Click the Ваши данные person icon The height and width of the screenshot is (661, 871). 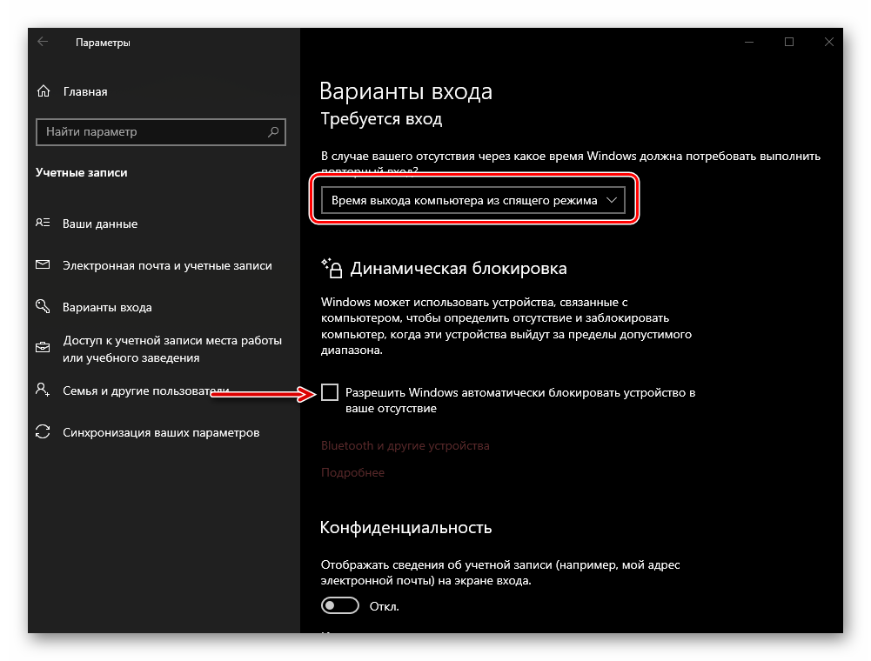pyautogui.click(x=43, y=224)
